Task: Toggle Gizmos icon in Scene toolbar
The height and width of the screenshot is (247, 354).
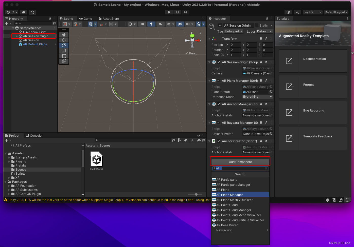Action: coord(199,24)
